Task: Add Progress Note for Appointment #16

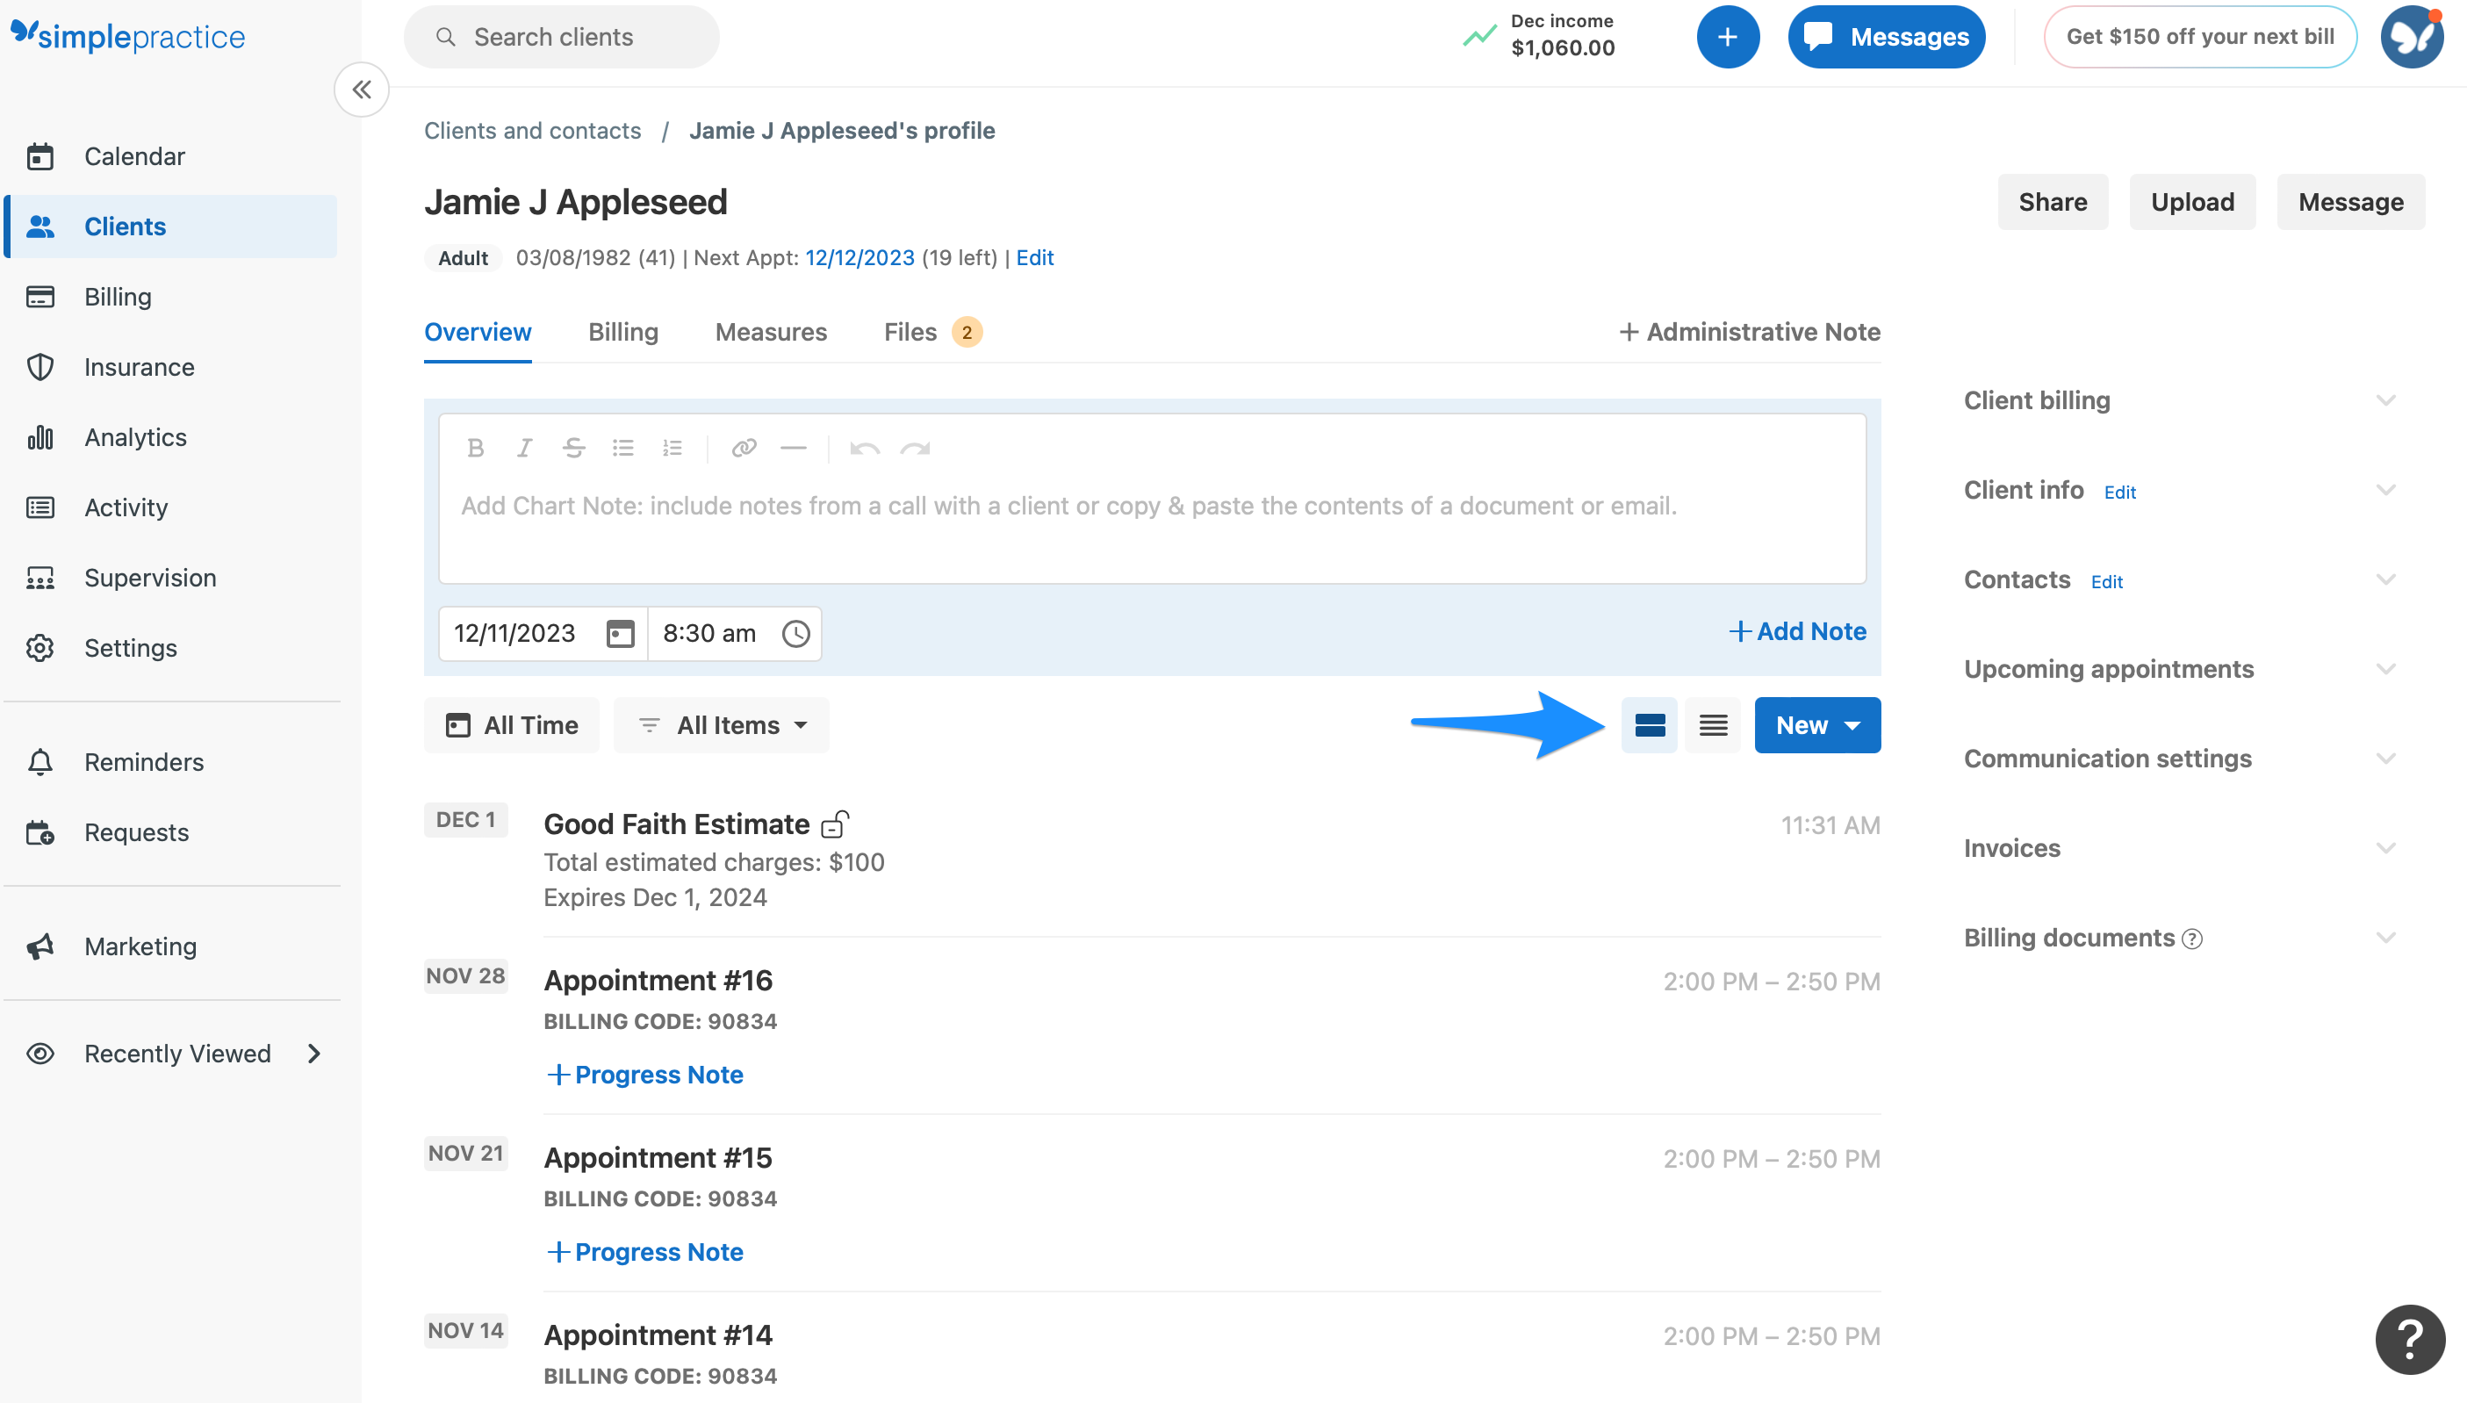Action: (645, 1075)
